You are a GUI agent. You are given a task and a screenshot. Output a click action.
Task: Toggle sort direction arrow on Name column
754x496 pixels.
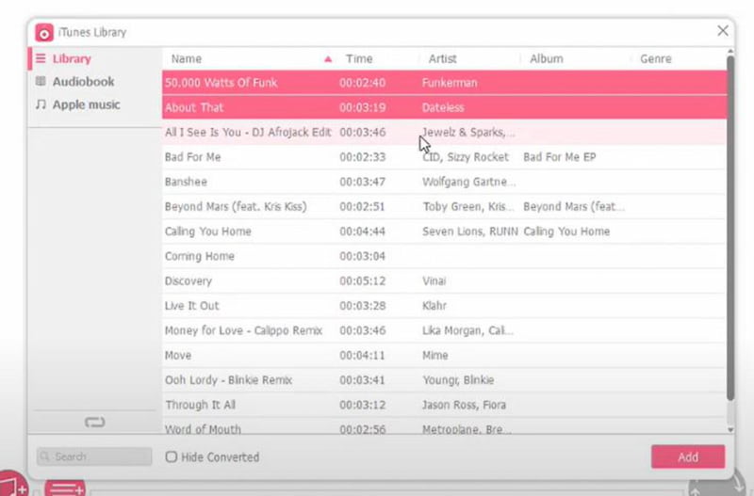[x=328, y=59]
